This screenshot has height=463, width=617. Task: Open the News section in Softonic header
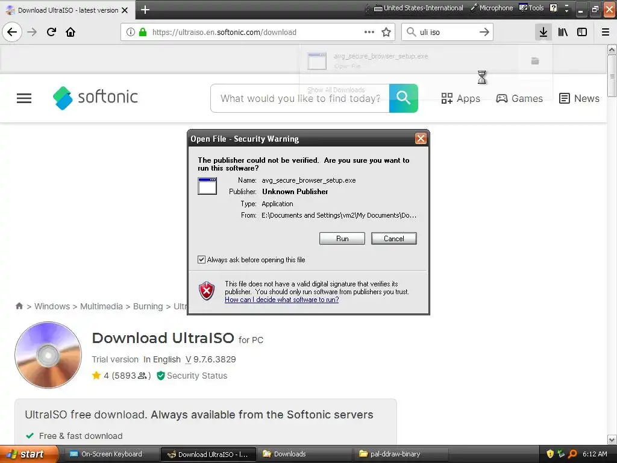[x=579, y=98]
